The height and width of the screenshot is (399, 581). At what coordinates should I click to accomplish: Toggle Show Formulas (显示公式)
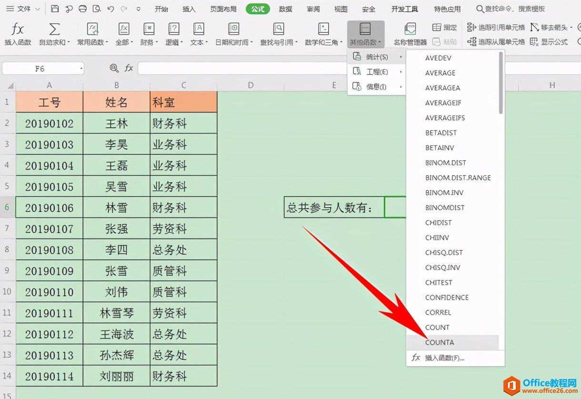pos(549,42)
